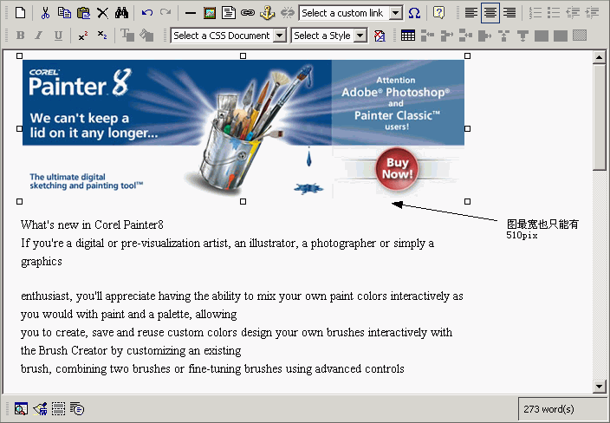610x423 pixels.
Task: Open find with the binoculars icon
Action: pyautogui.click(x=122, y=13)
